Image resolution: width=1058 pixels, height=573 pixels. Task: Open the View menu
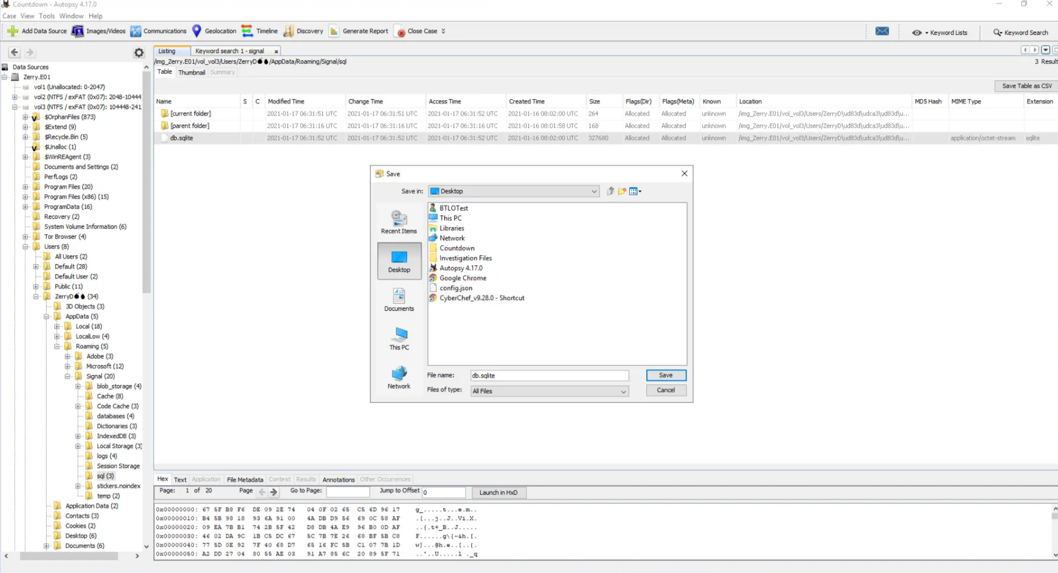28,16
